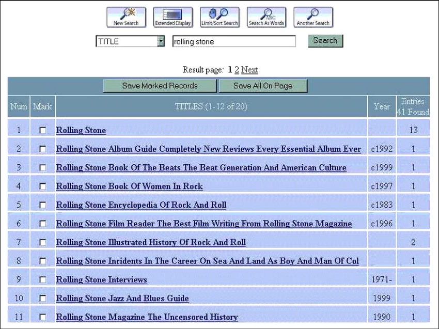Click Save All On Page button
The width and height of the screenshot is (439, 329).
tap(263, 86)
